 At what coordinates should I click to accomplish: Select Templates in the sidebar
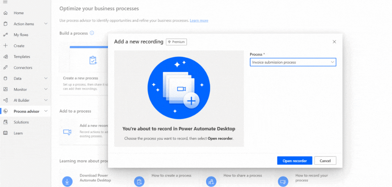pyautogui.click(x=22, y=57)
